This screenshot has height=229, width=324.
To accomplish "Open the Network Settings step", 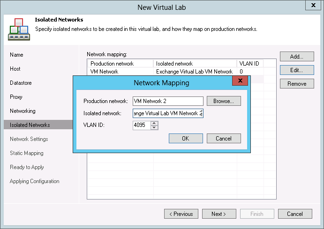I will click(29, 139).
